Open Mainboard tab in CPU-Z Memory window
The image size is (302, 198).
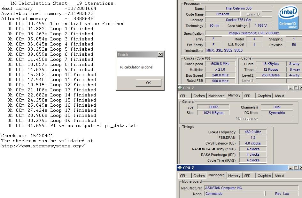[216, 96]
